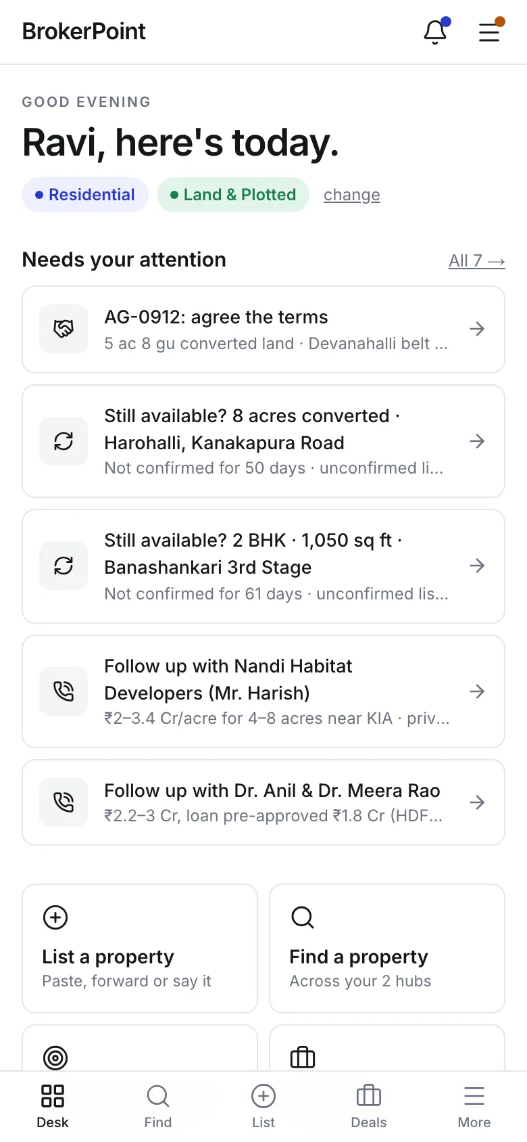527x1142 pixels.
Task: Click the change link beside chips
Action: [352, 195]
